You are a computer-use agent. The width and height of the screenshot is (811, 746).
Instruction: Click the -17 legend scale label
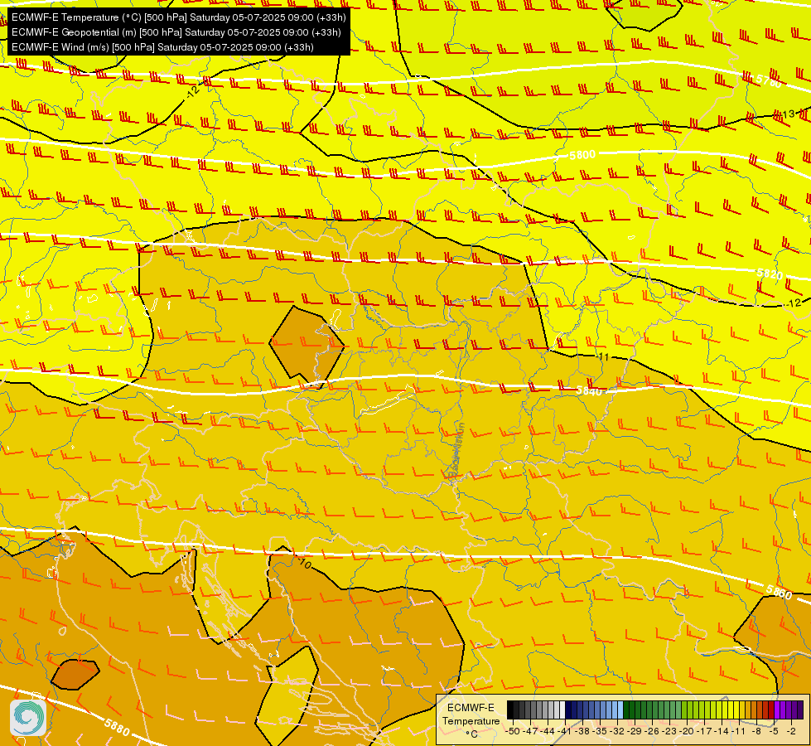tap(704, 731)
